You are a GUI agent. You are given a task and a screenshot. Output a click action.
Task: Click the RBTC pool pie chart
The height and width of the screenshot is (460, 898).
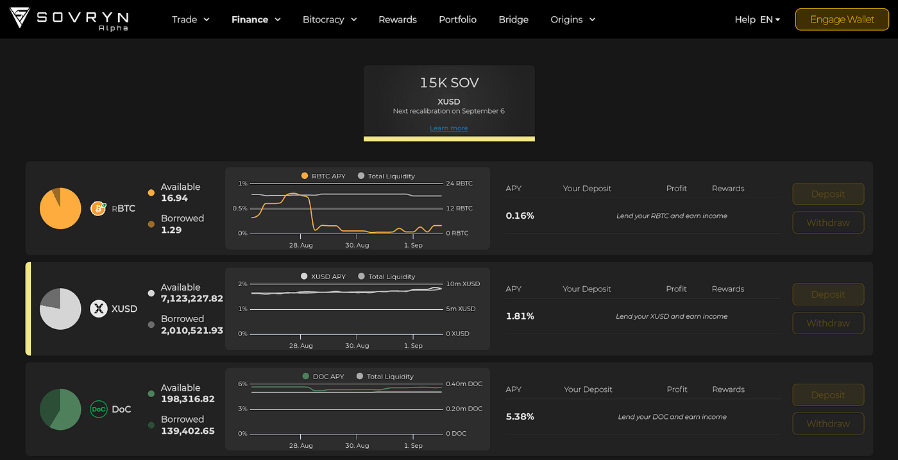tap(60, 209)
